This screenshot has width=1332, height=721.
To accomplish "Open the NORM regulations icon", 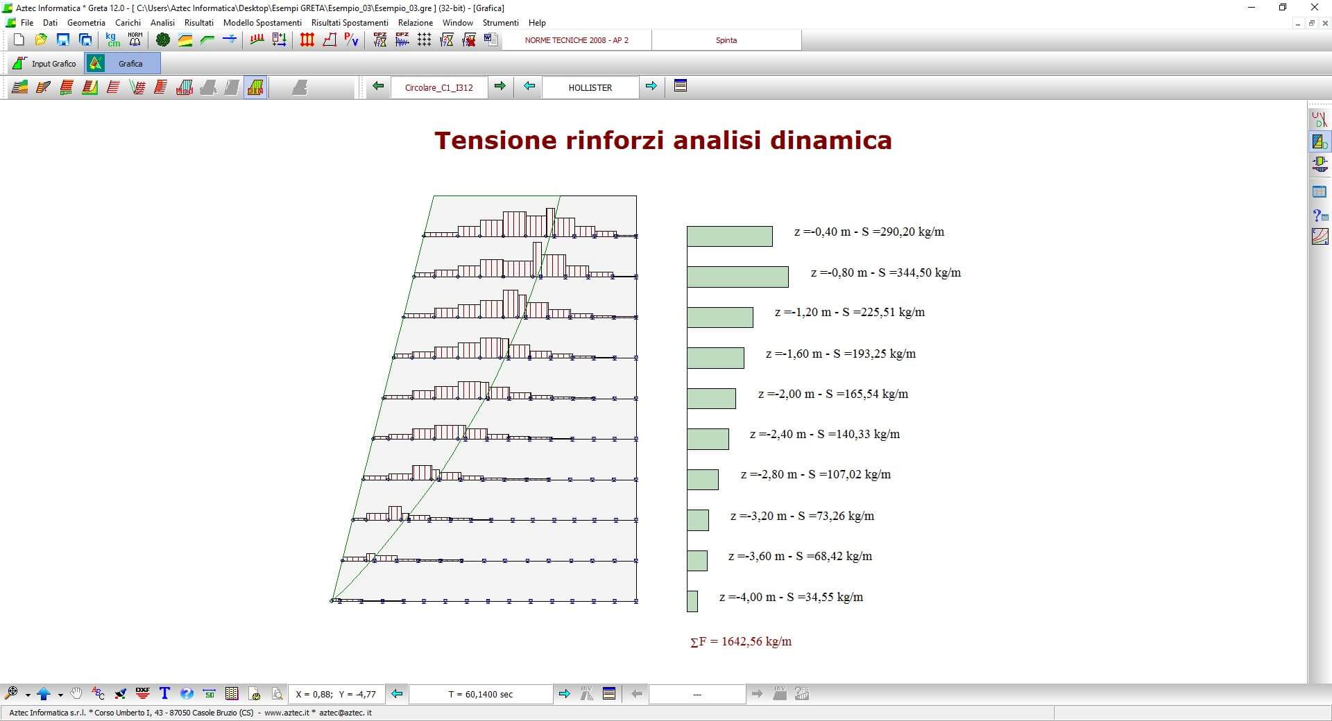I will click(135, 40).
